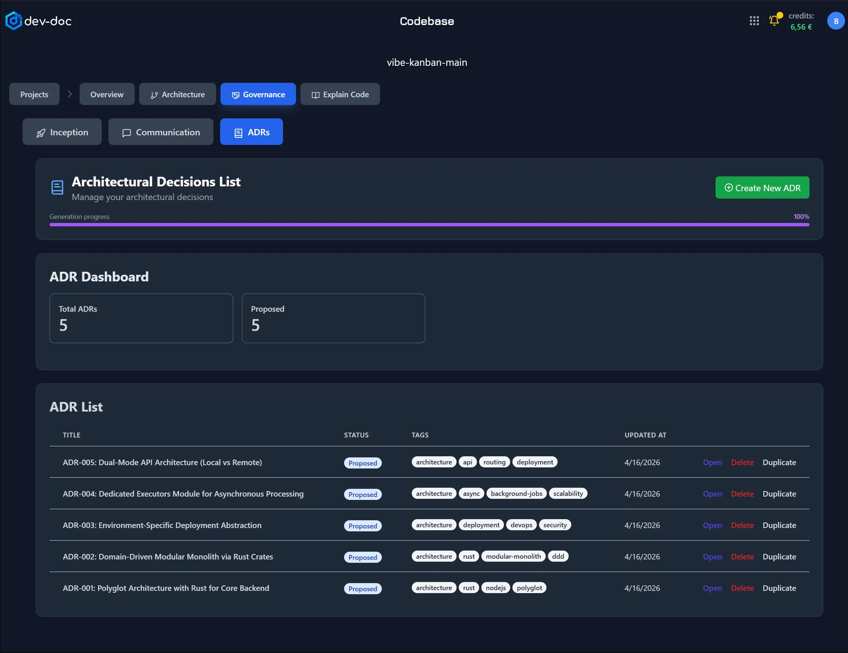Screen dimensions: 848x653
Task: Click the Total ADRs card
Action: pos(141,318)
